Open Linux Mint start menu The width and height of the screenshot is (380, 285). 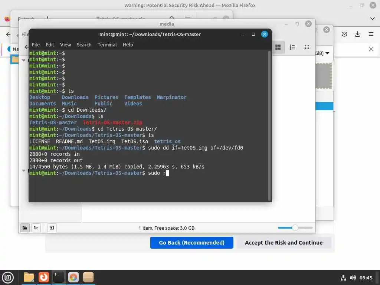(x=7, y=278)
